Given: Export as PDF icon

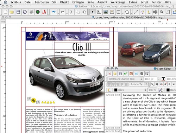Looking at the screenshot, I should 44,12.
